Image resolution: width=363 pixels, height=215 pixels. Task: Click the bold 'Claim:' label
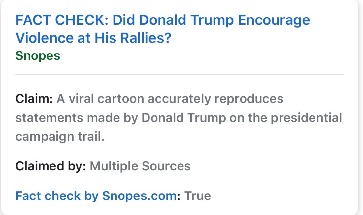[34, 99]
